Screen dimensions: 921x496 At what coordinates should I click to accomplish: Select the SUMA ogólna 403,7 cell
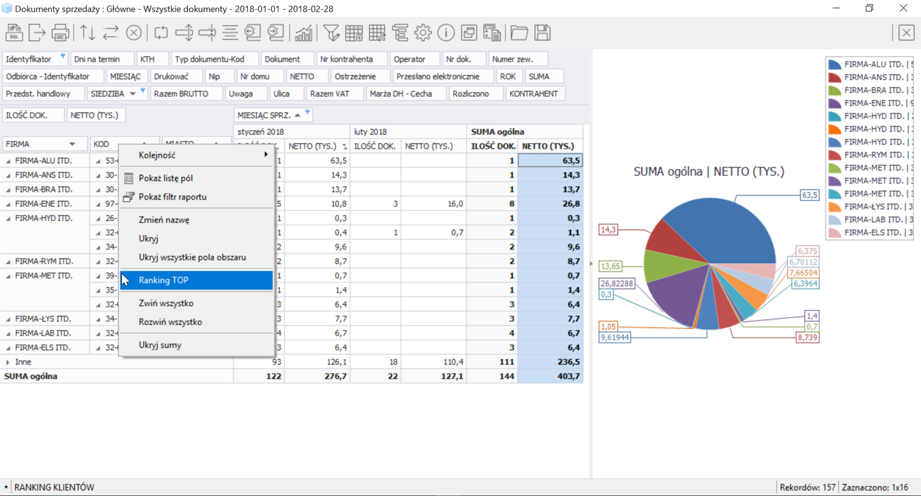coord(550,377)
